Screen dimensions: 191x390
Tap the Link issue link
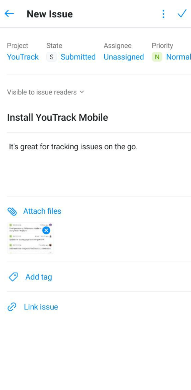pyautogui.click(x=41, y=307)
